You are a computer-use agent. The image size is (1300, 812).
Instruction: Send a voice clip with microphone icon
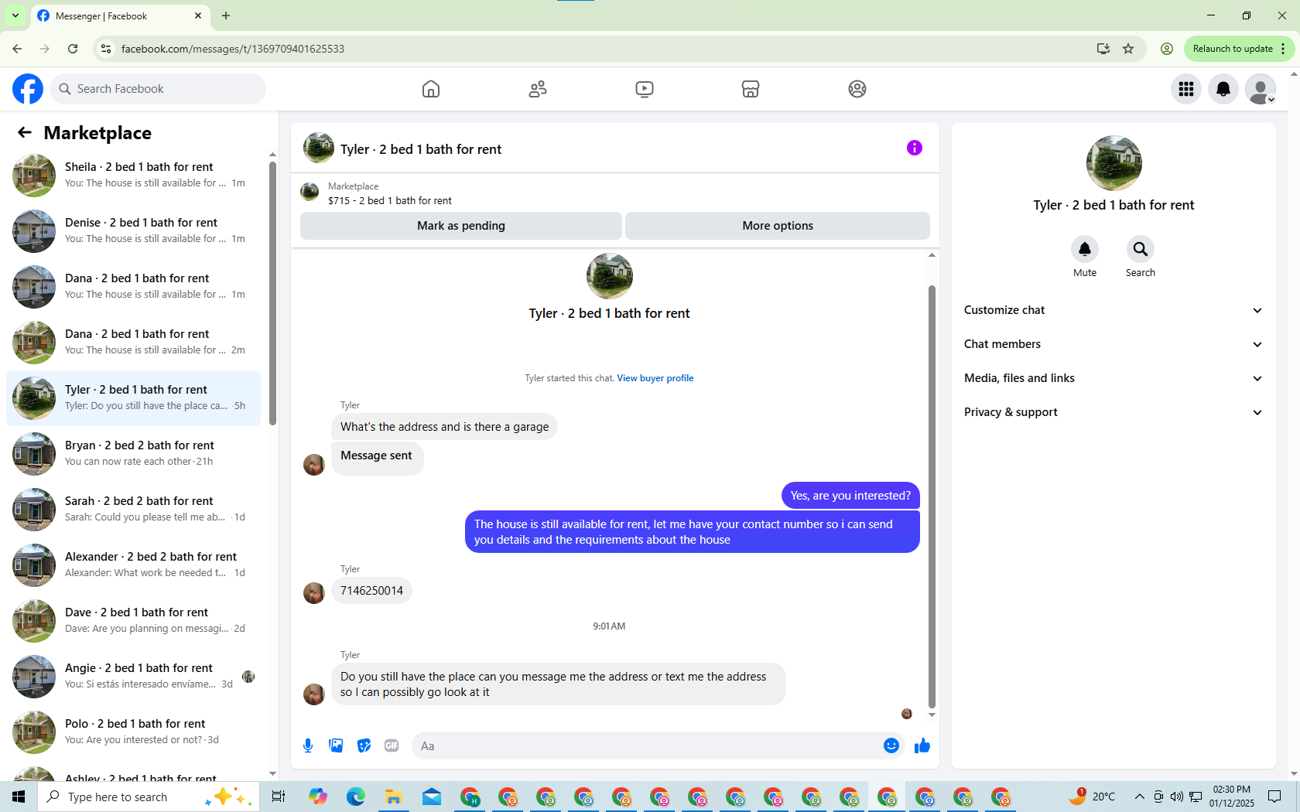pos(308,745)
